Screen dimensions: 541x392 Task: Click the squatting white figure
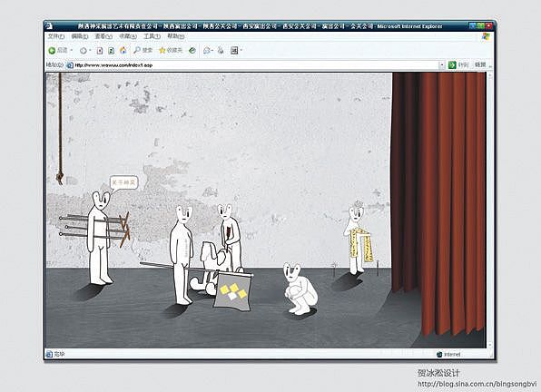point(300,289)
